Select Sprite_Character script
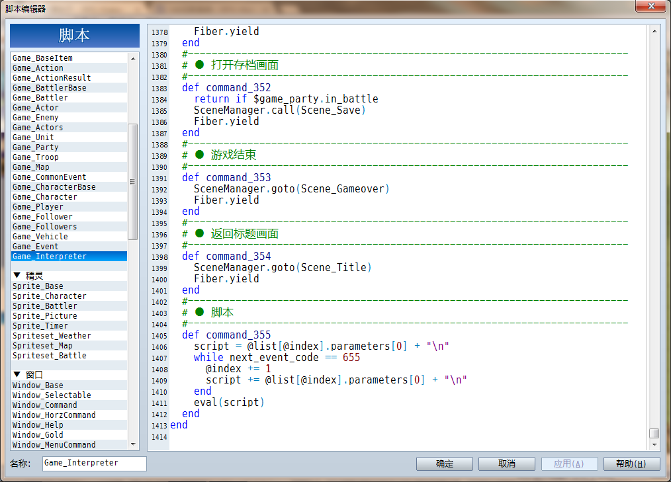Image resolution: width=671 pixels, height=482 pixels. (69, 296)
